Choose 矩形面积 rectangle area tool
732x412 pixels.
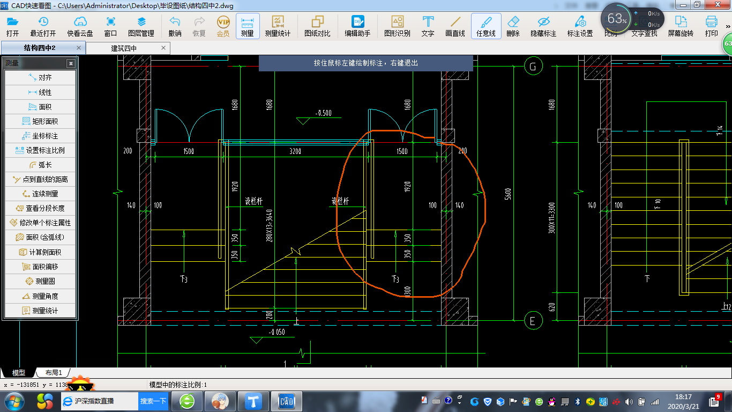pos(40,121)
